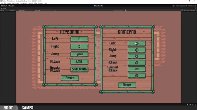This screenshot has width=197, height=110.
Task: Toggle the Stats button
Action: (188, 10)
